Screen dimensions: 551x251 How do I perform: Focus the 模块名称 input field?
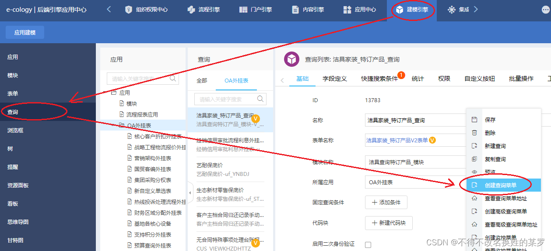[x=416, y=162]
